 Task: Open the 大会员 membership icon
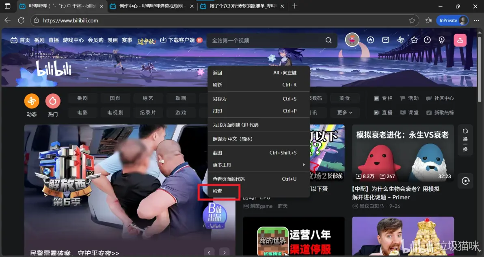click(x=370, y=40)
